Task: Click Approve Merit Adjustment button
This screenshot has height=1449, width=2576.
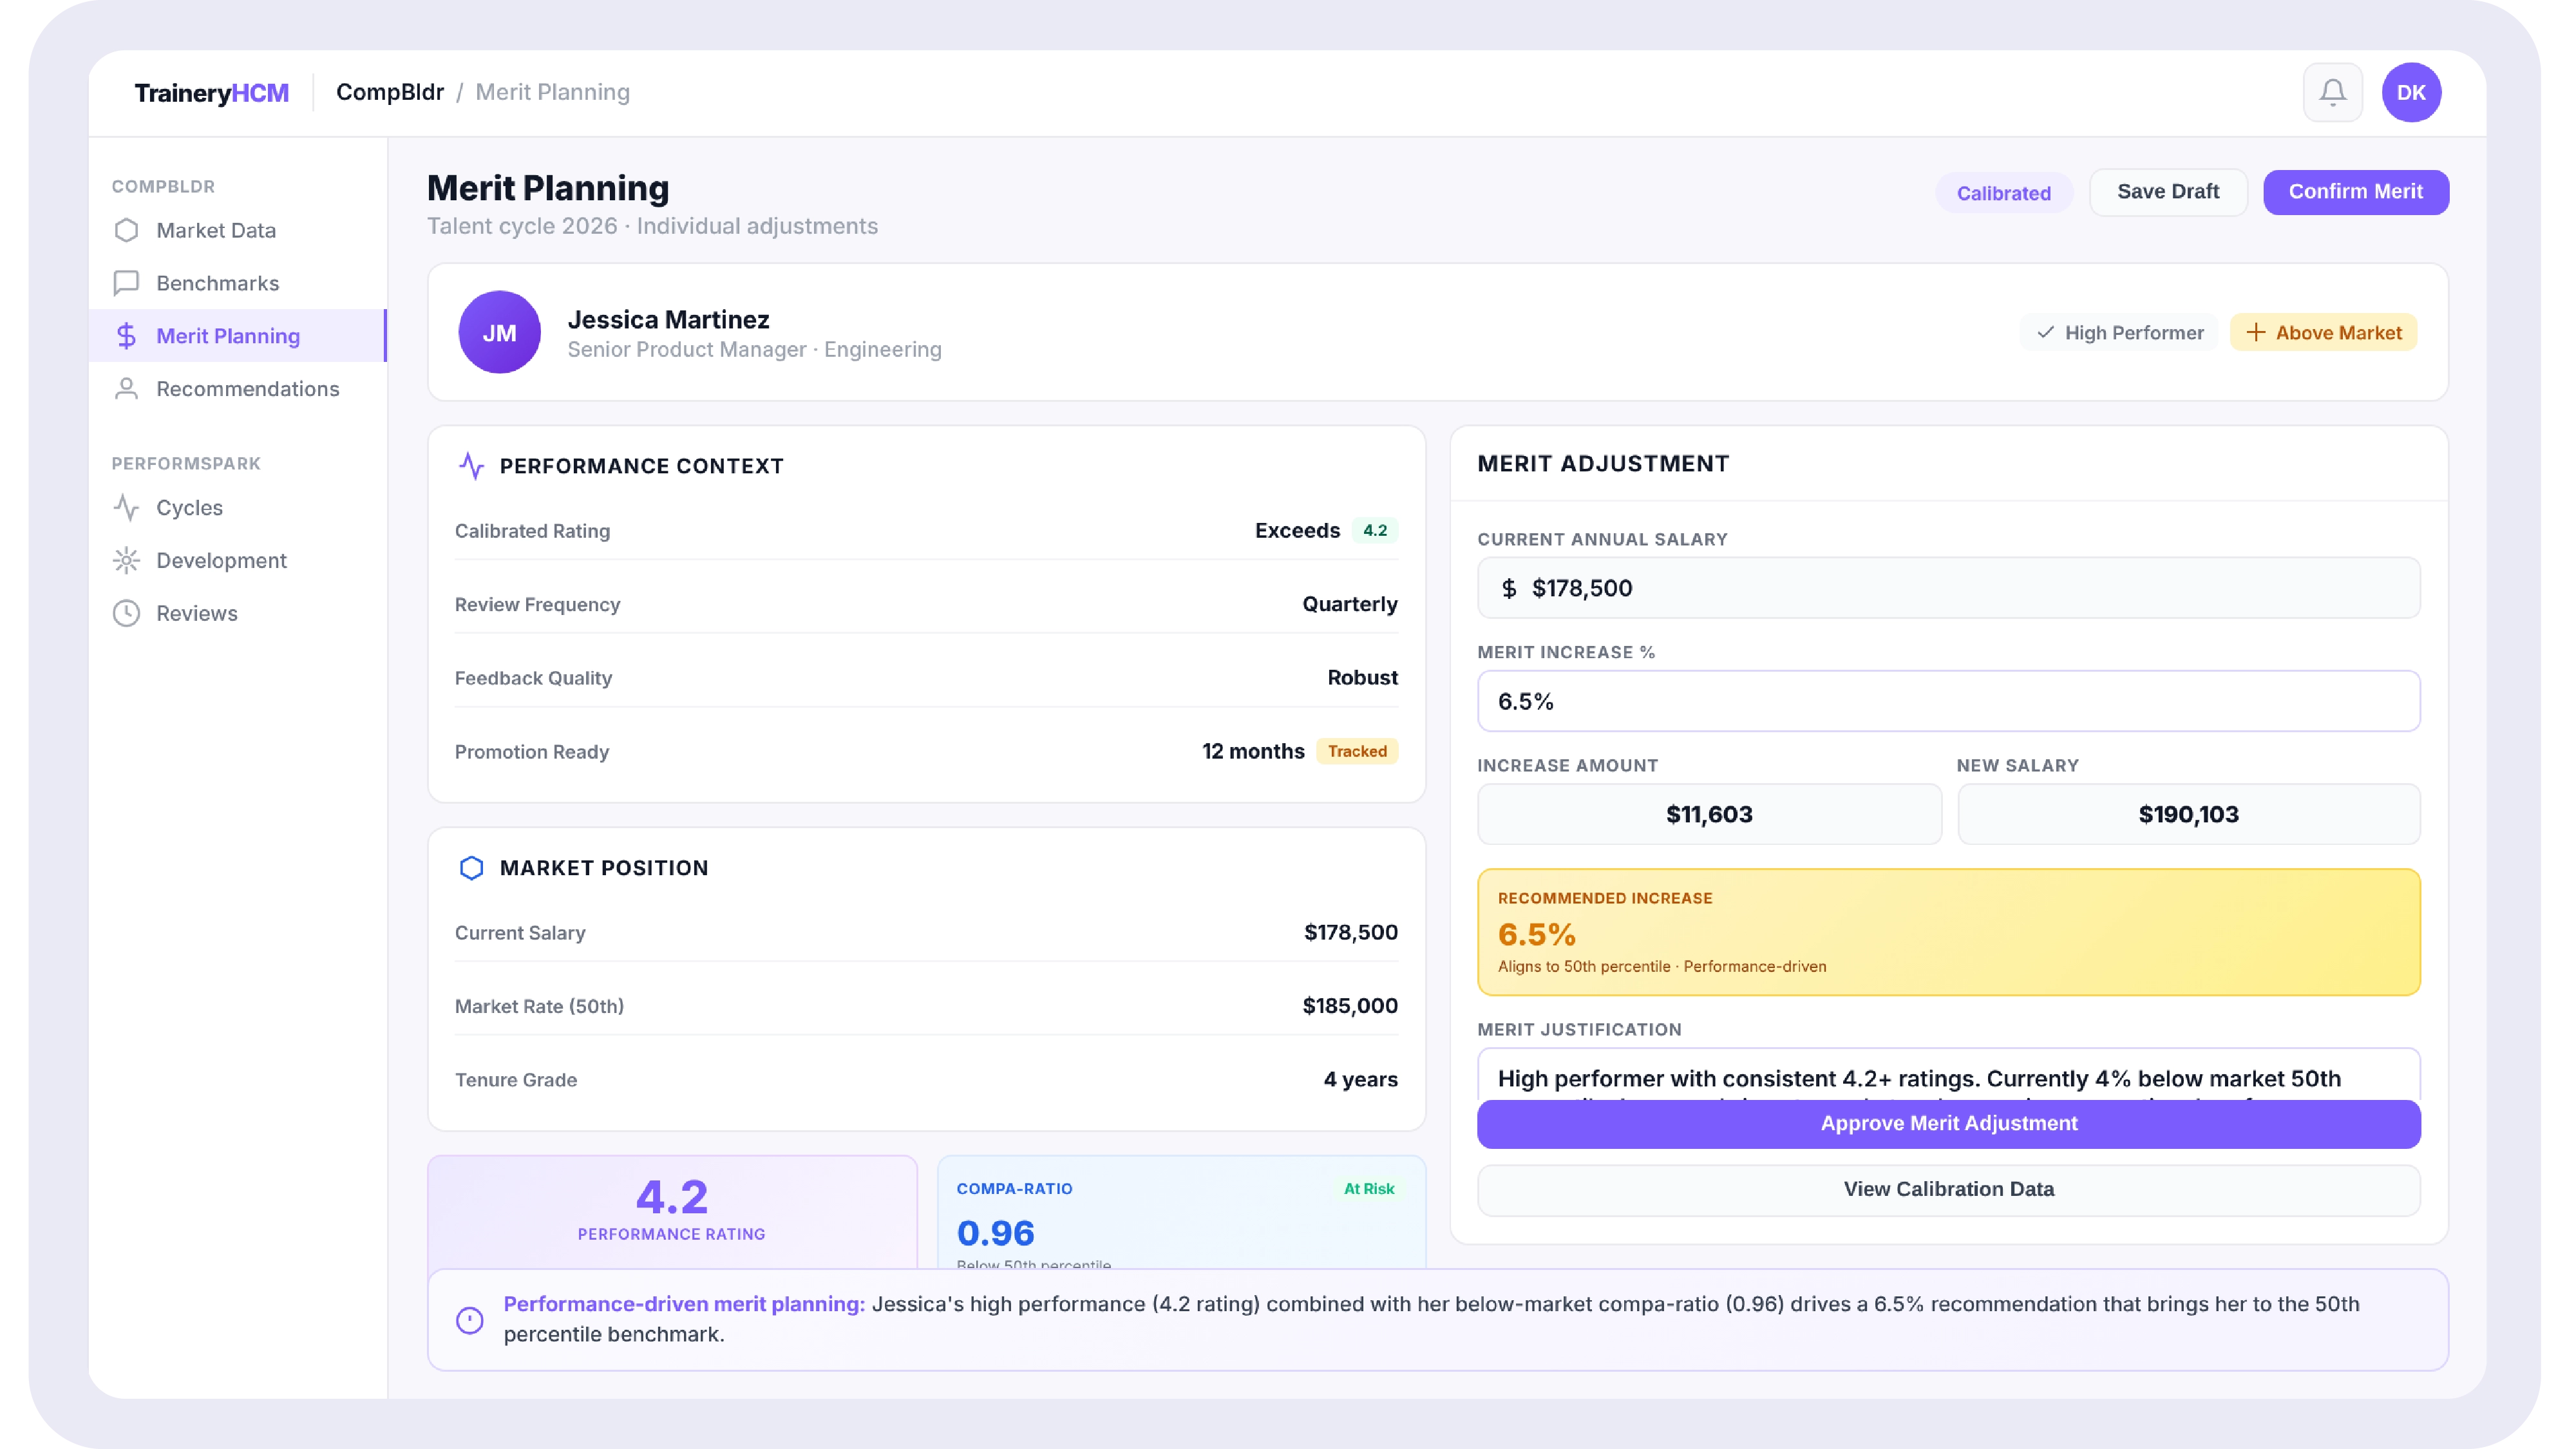Action: (x=1948, y=1123)
